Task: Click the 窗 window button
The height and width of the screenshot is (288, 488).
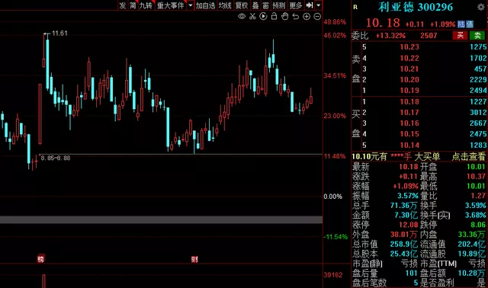Action: pyautogui.click(x=265, y=5)
